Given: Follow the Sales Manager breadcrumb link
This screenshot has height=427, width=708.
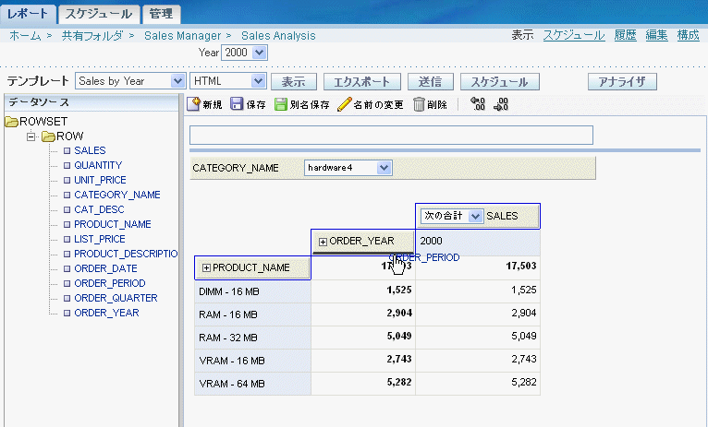Looking at the screenshot, I should point(182,36).
